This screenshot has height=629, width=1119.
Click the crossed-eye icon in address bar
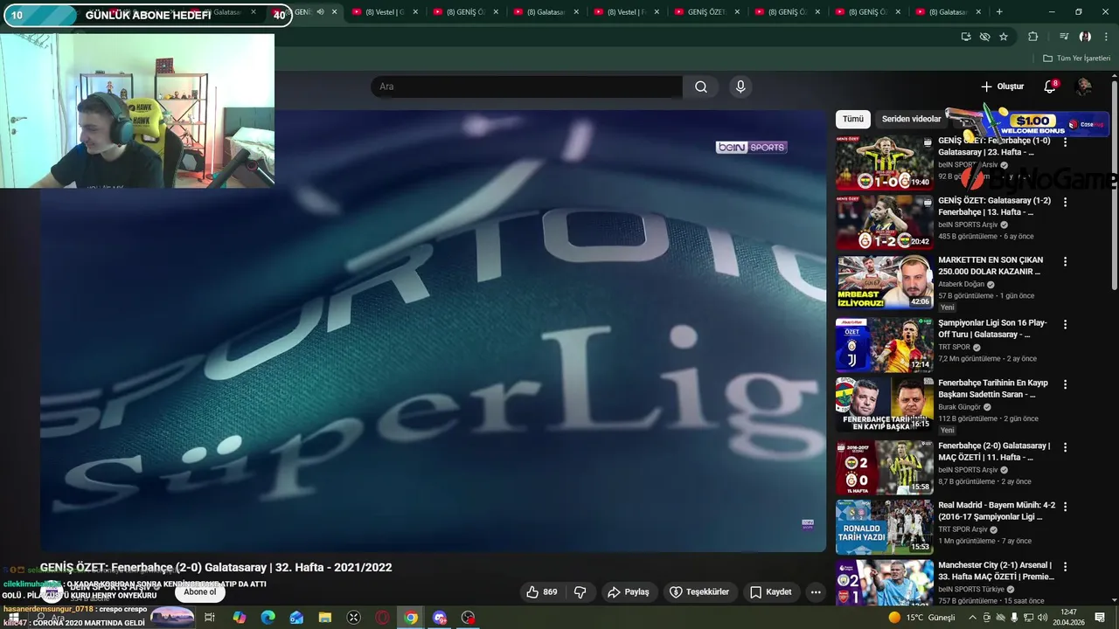[985, 37]
